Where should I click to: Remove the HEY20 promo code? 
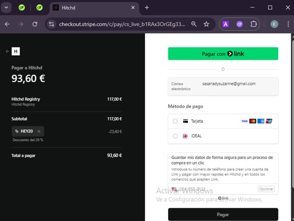tap(39, 131)
